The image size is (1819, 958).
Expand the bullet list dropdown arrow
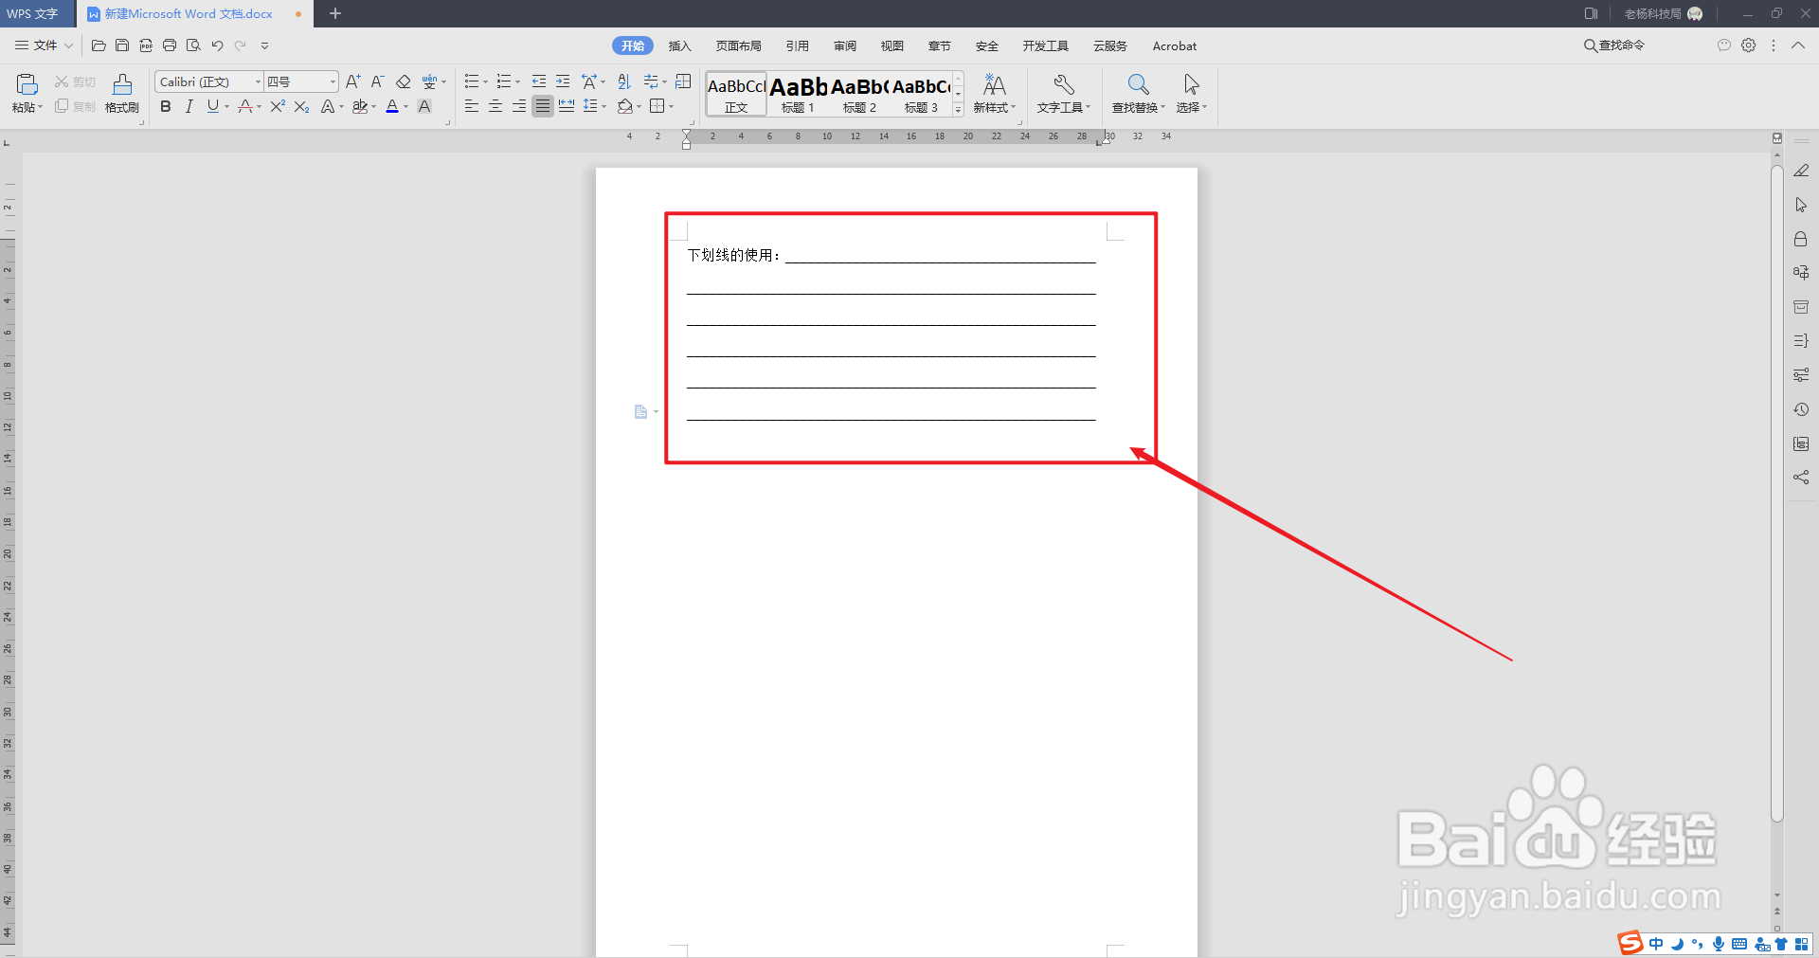[485, 82]
